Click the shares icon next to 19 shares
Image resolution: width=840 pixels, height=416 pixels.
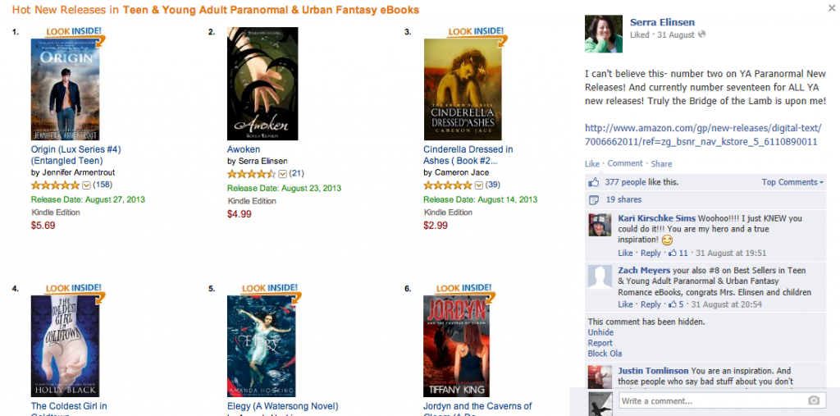[594, 200]
